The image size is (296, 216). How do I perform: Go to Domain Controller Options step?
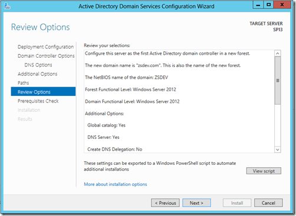(46, 56)
